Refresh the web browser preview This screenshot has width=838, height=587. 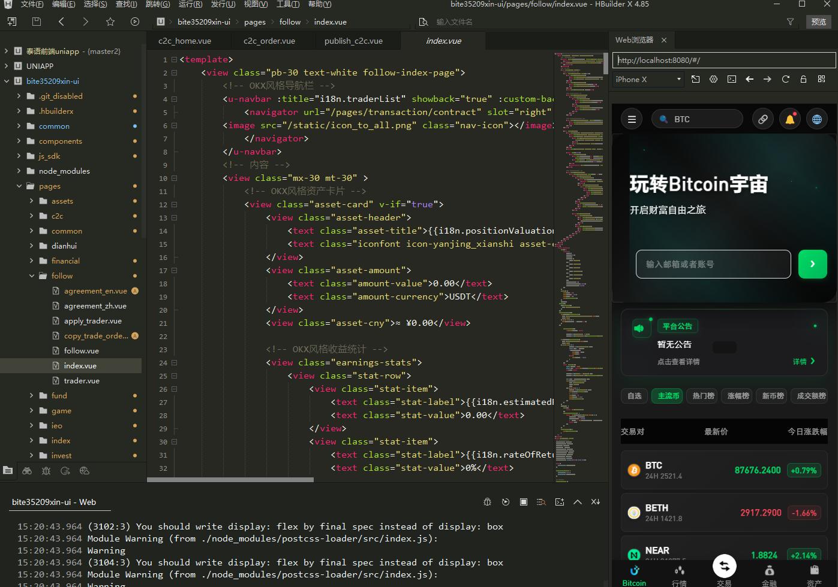pyautogui.click(x=785, y=79)
